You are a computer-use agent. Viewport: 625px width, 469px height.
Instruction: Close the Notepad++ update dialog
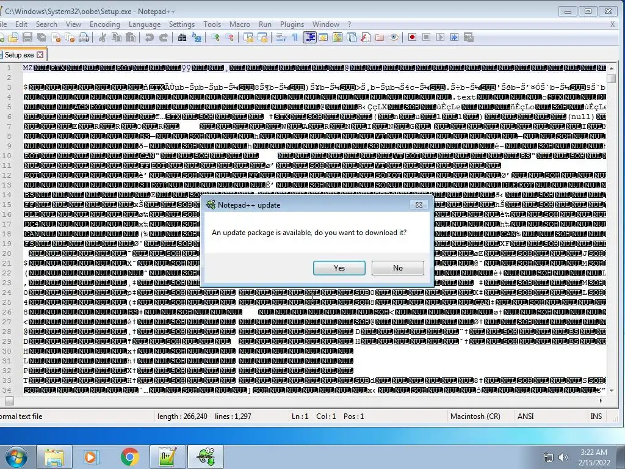click(x=419, y=205)
